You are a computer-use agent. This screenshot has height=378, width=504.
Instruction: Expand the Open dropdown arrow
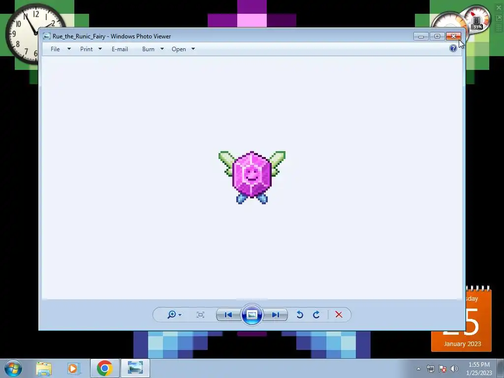coord(193,49)
